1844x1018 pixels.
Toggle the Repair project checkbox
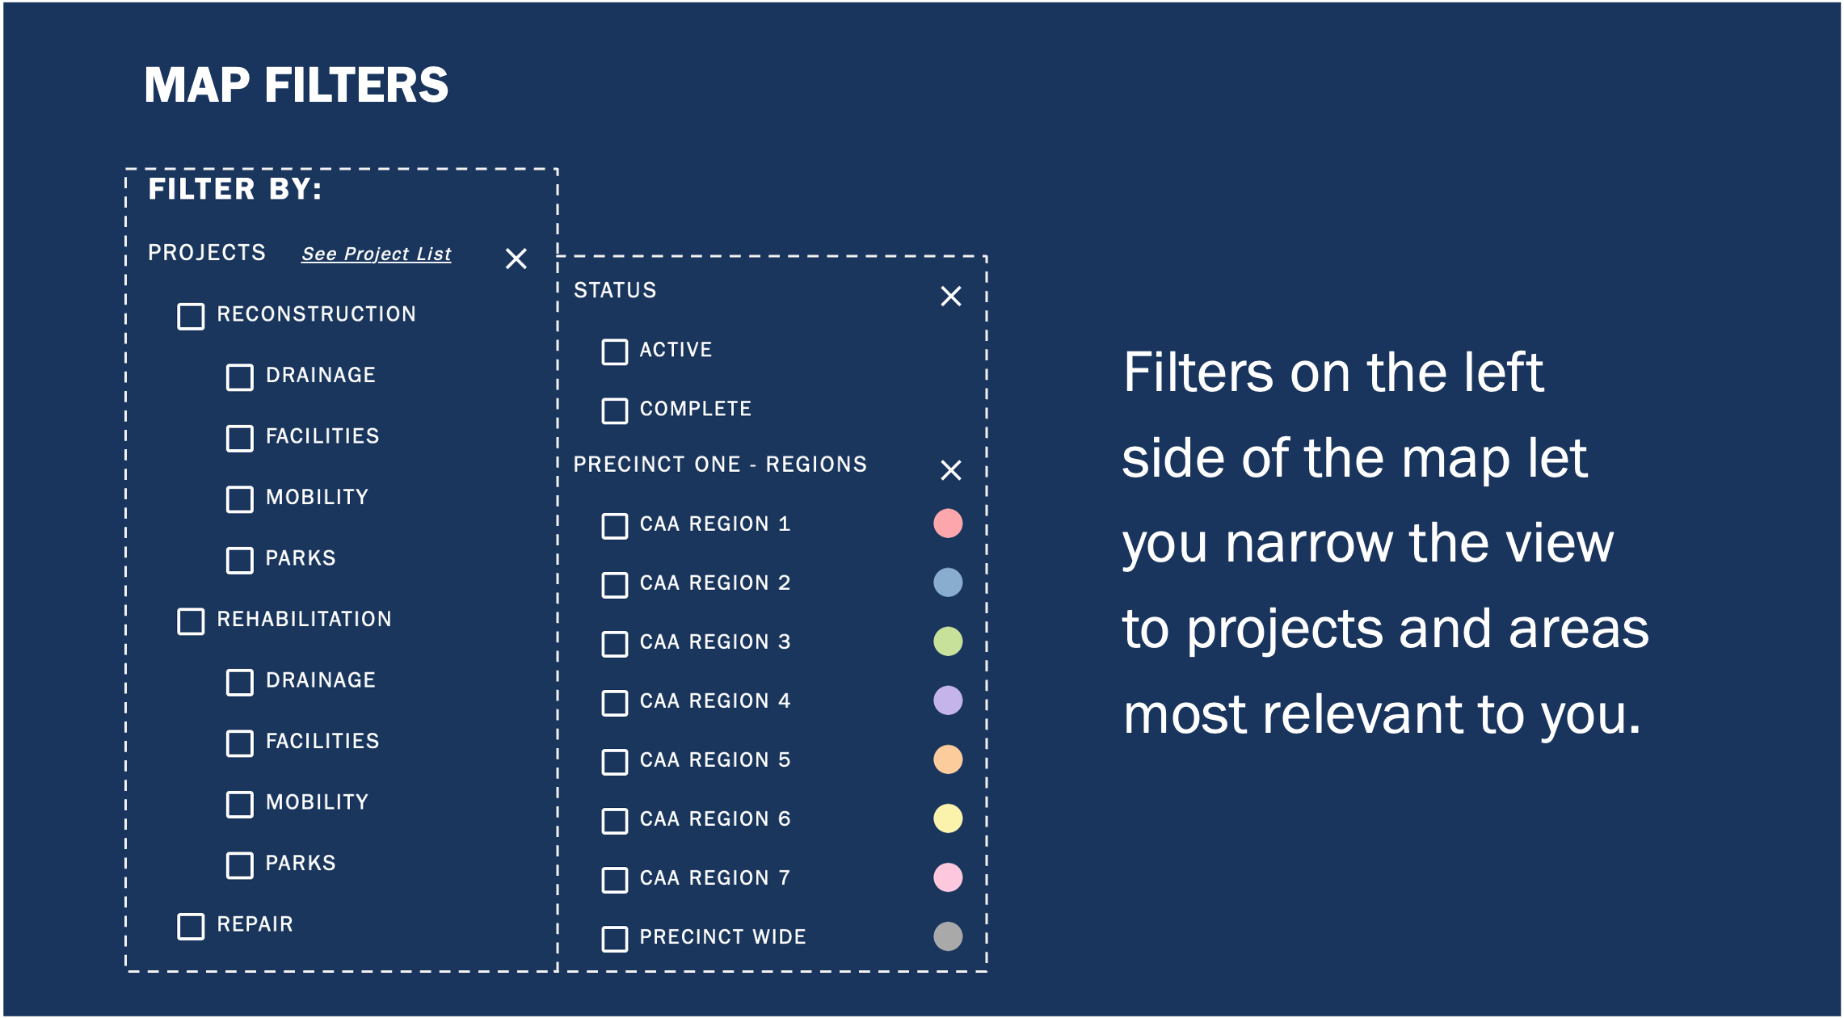[x=191, y=926]
